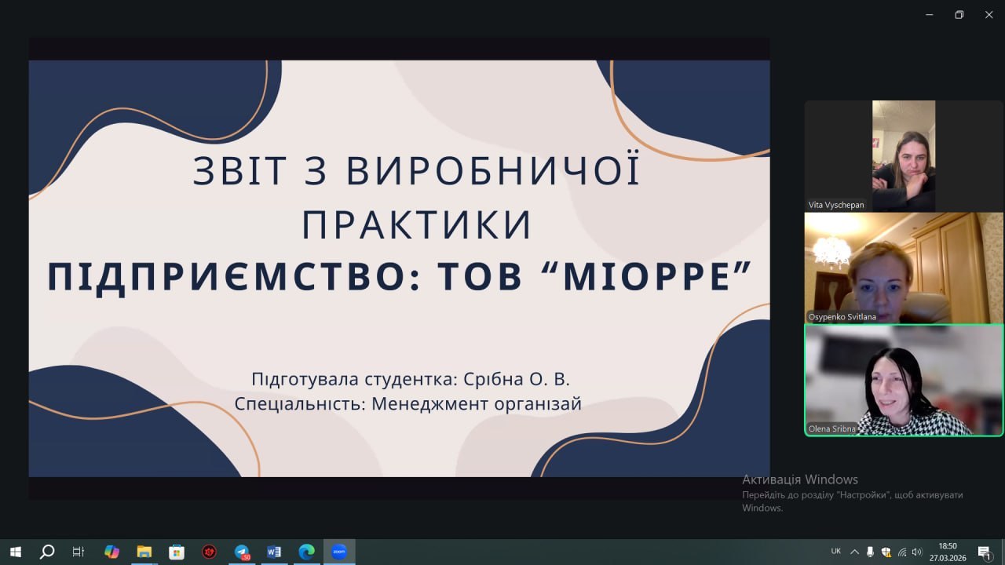Screen dimensions: 1005x565
Task: Click the red bug app icon in taskbar
Action: point(209,552)
